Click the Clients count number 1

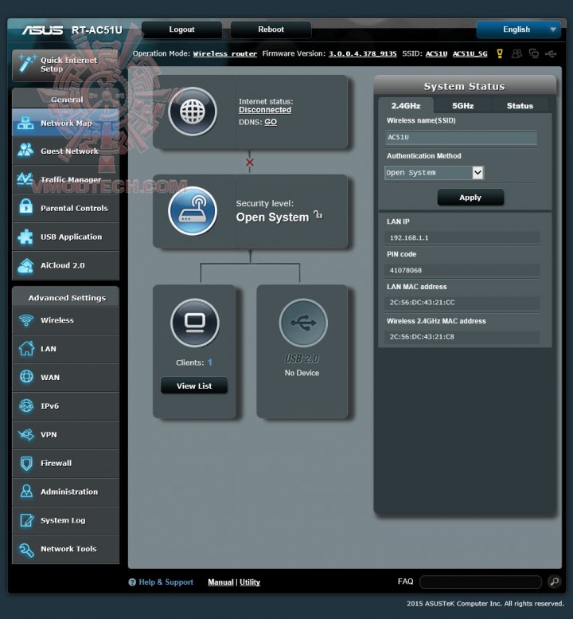210,362
